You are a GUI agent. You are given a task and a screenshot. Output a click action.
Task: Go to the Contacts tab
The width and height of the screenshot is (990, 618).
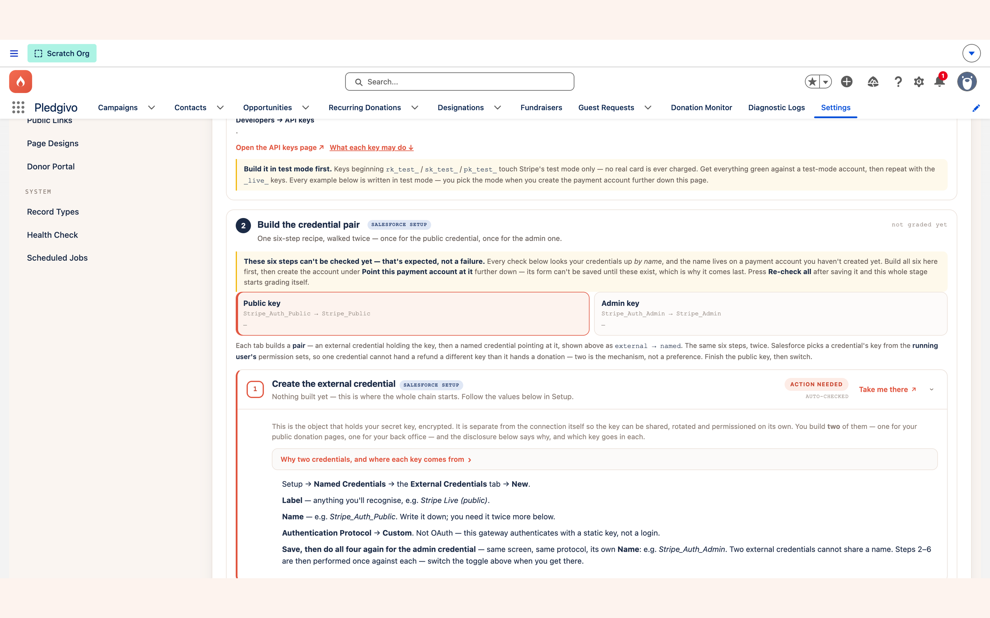pyautogui.click(x=190, y=107)
